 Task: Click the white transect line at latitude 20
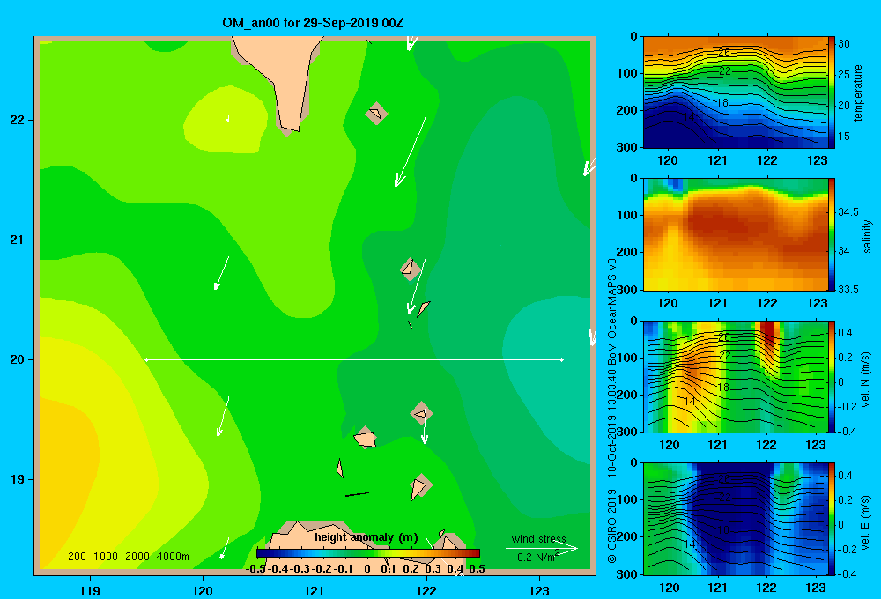354,359
